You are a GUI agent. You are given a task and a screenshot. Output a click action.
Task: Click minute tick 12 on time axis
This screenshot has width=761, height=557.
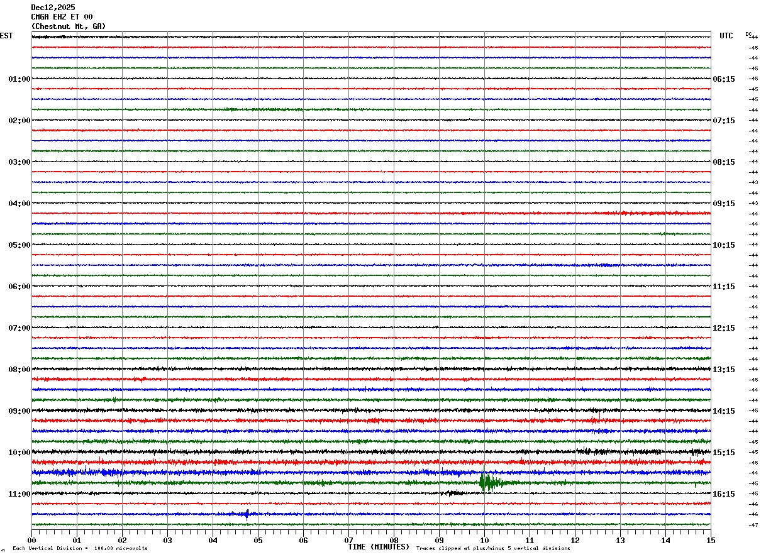pos(575,540)
